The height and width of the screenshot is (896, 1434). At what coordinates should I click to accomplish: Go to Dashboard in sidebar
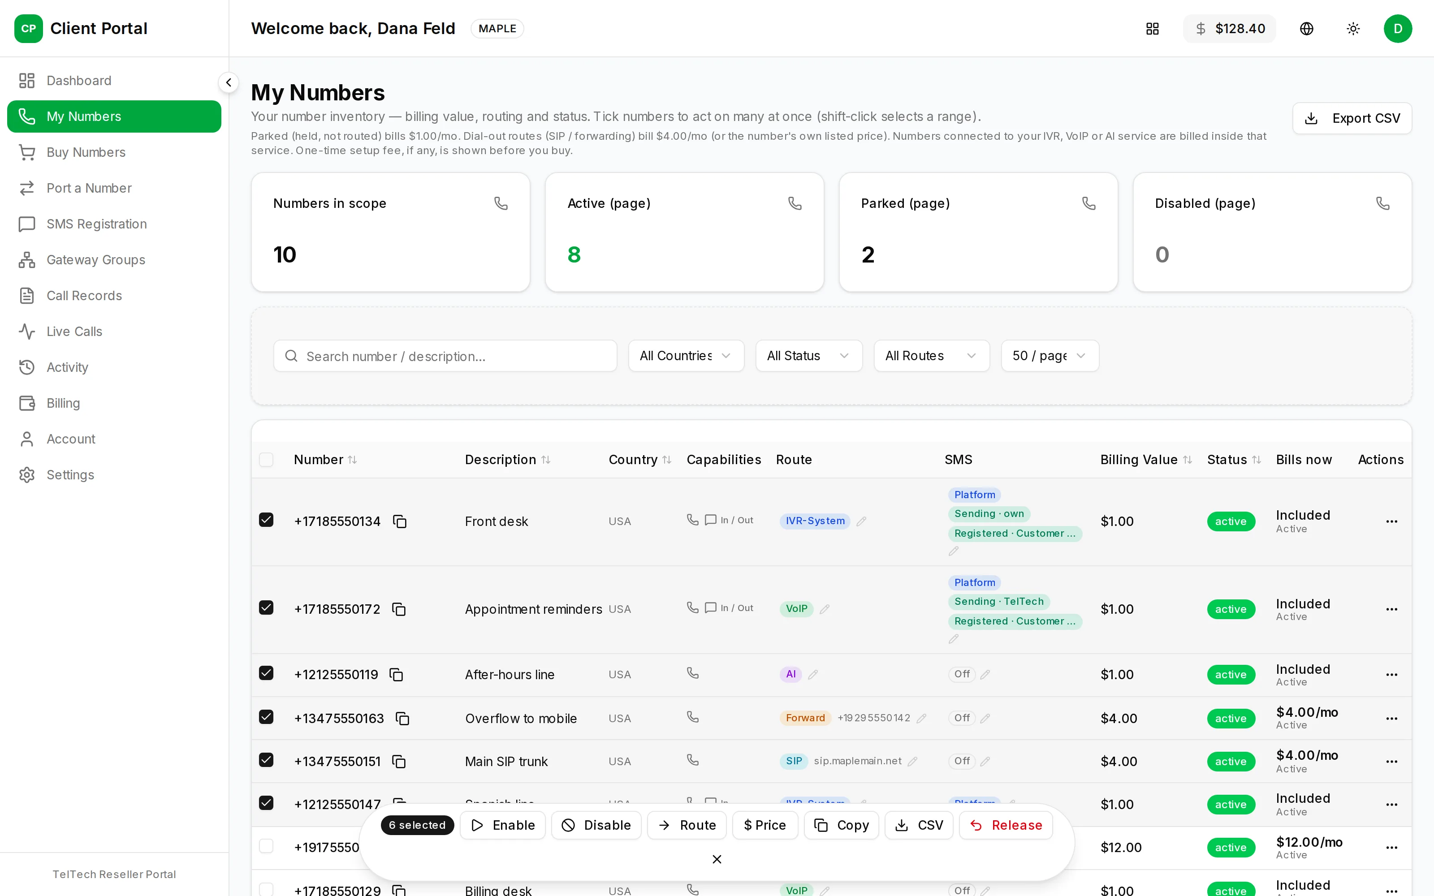pos(114,81)
